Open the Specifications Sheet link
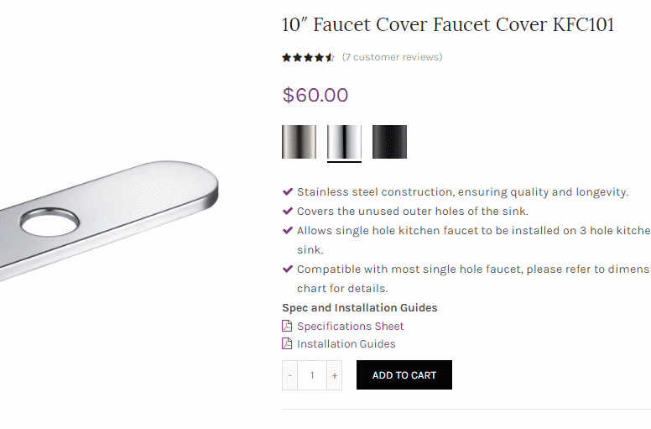This screenshot has height=429, width=651. click(x=350, y=327)
